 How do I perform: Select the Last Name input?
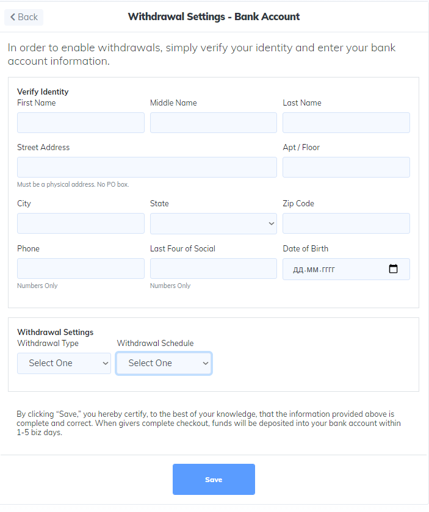[x=346, y=123]
